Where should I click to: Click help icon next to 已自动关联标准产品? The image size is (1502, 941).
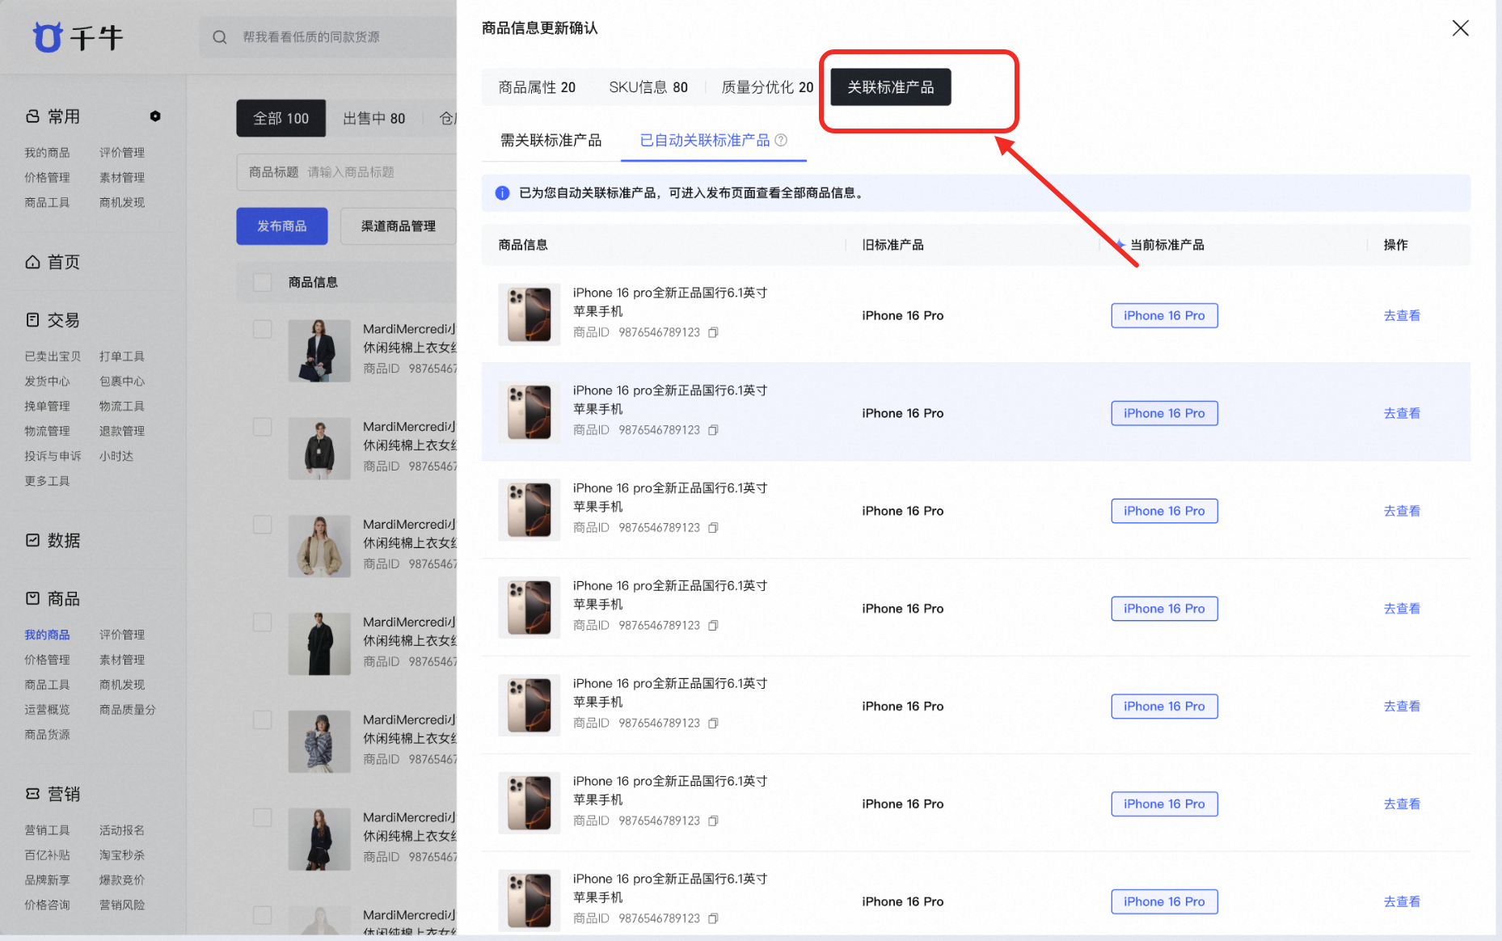[781, 140]
